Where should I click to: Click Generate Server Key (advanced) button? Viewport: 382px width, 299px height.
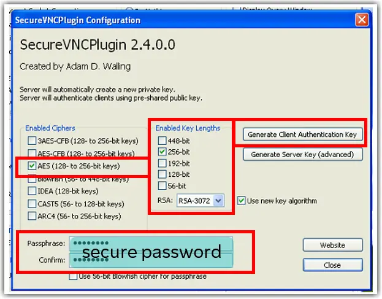coord(302,154)
